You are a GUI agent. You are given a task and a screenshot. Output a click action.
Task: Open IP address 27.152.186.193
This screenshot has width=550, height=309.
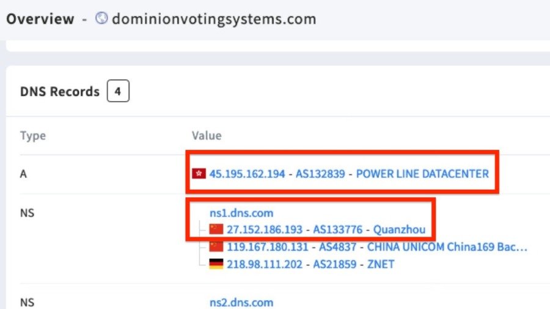(x=265, y=229)
